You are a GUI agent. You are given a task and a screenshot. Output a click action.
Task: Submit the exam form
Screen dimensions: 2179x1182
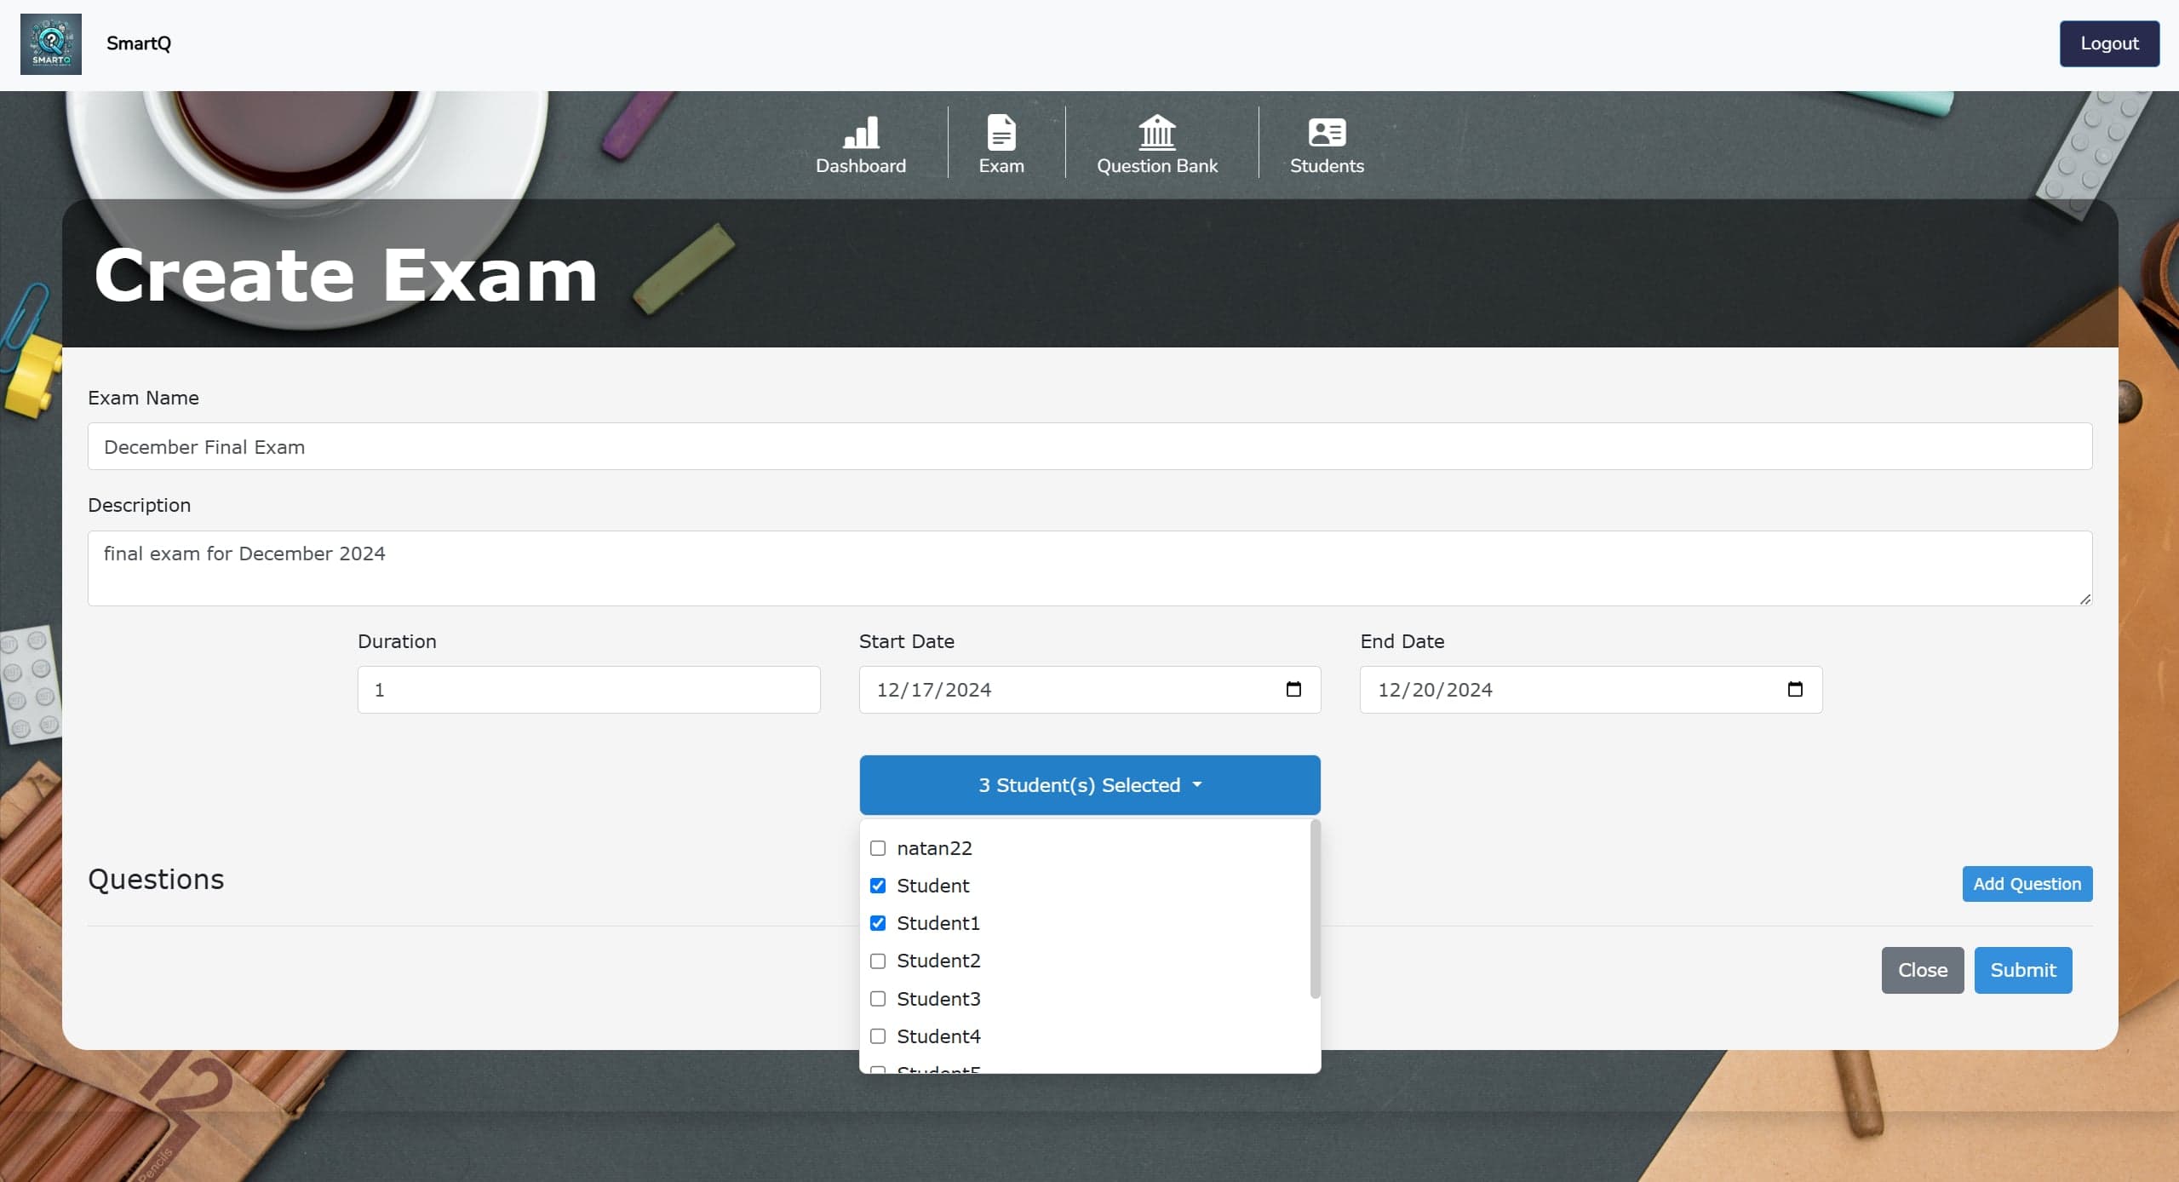tap(2023, 970)
